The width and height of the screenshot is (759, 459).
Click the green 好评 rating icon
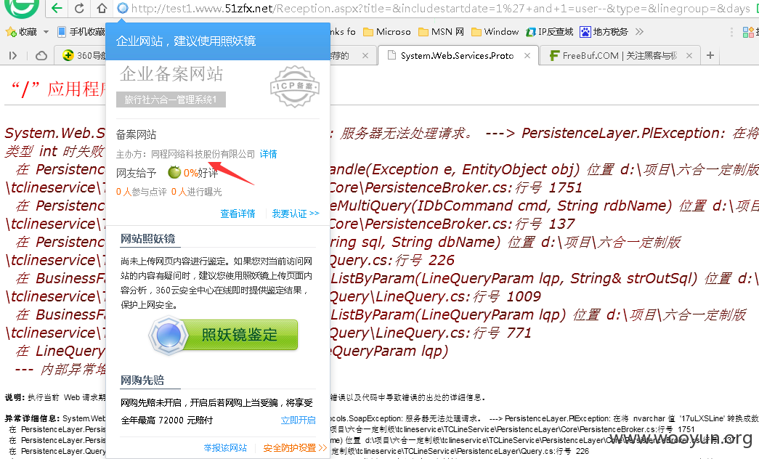pyautogui.click(x=174, y=172)
